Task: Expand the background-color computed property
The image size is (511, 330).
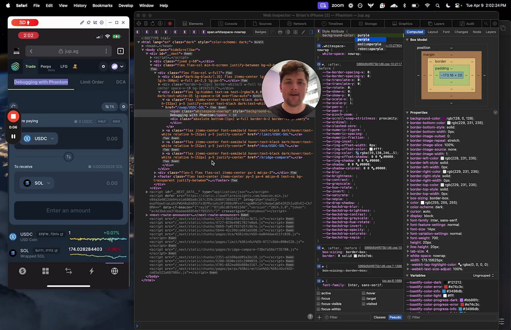Action: coord(408,119)
